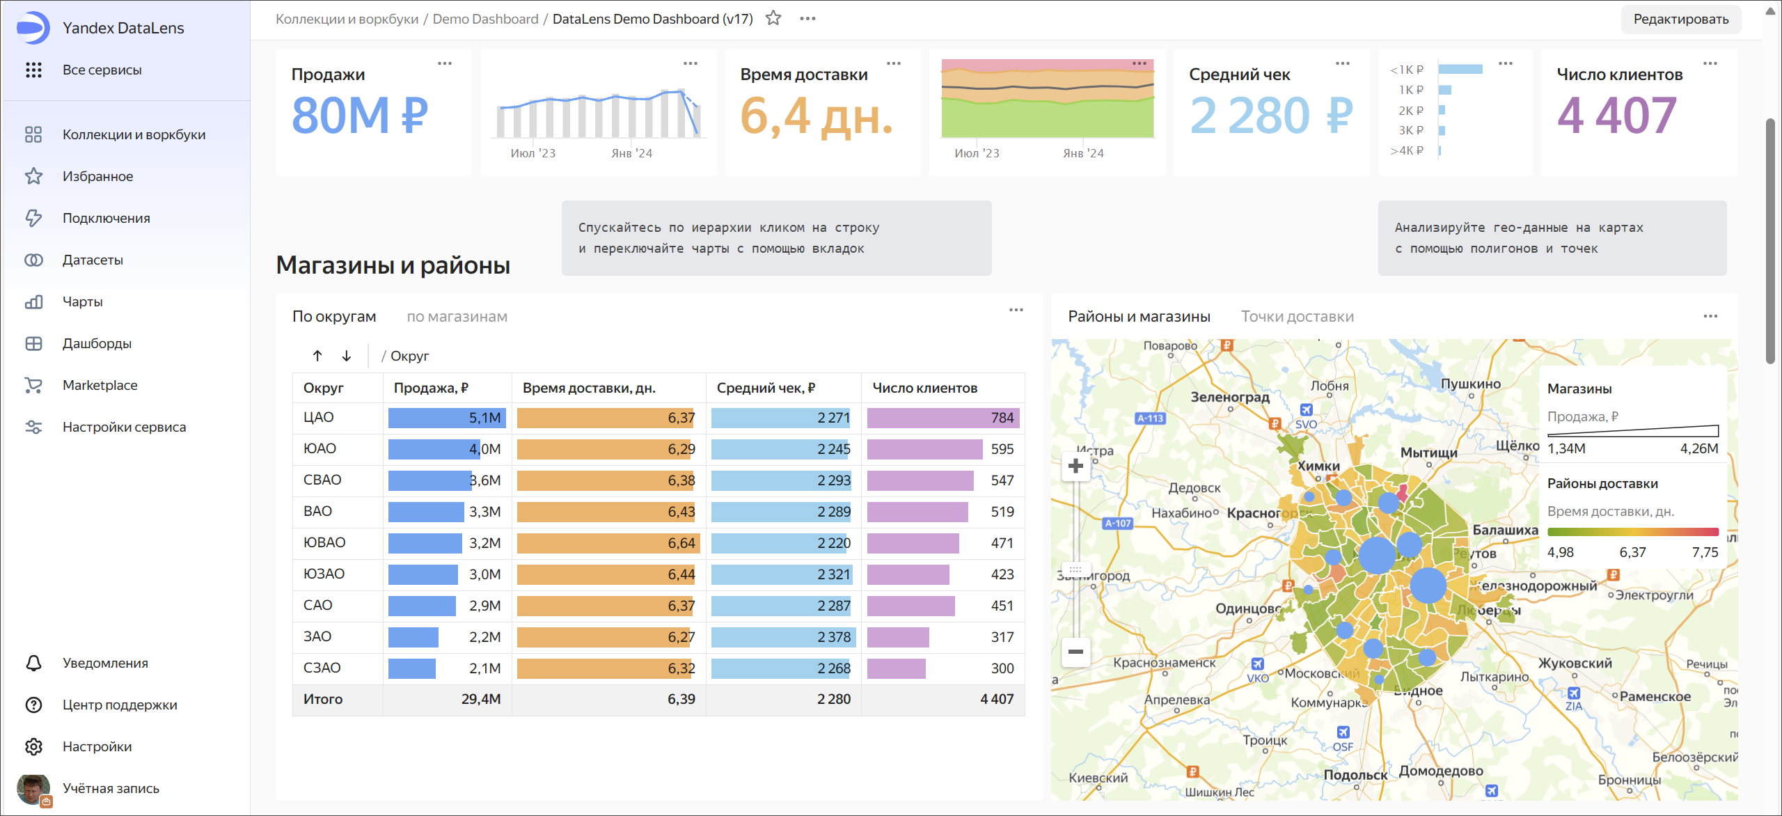Open the All services grid icon

coord(33,70)
